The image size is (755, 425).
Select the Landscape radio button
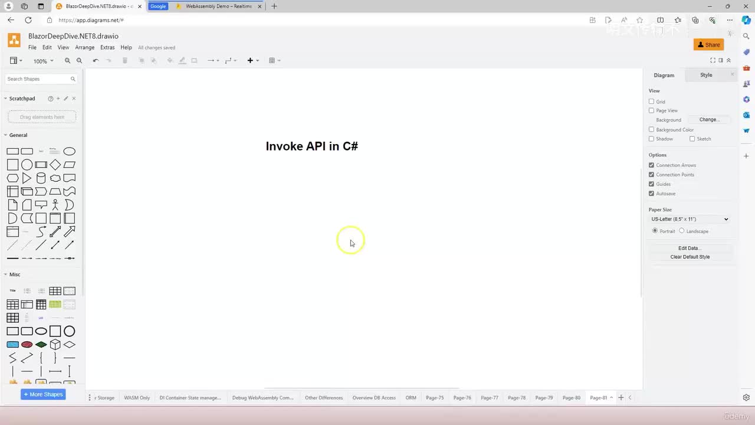[682, 231]
